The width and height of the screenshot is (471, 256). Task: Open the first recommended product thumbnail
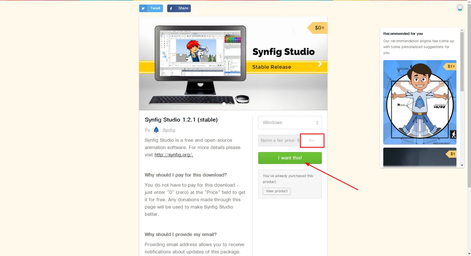coord(420,102)
